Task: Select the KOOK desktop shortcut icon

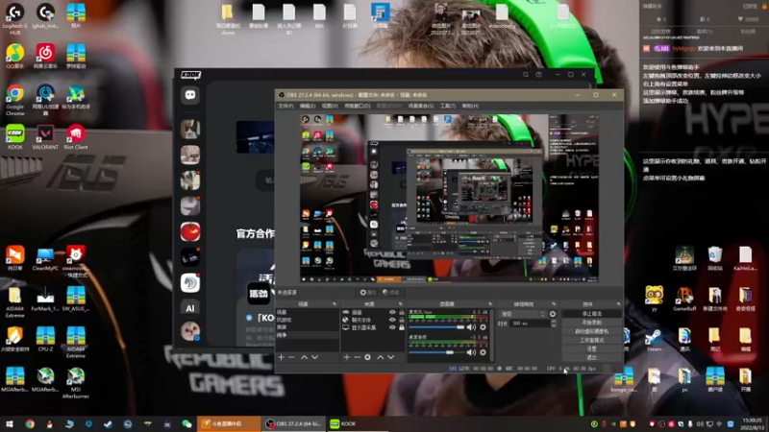Action: (15, 137)
